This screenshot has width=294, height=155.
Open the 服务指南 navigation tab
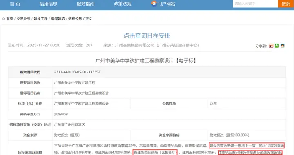tap(85, 4)
